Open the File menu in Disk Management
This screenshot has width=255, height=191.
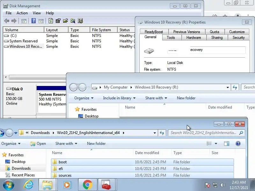point(9,13)
